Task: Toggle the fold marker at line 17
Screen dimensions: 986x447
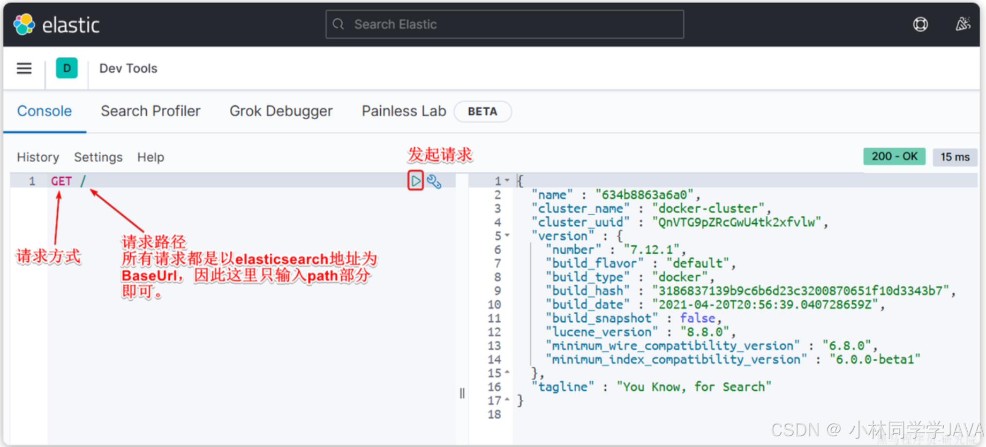Action: (507, 400)
